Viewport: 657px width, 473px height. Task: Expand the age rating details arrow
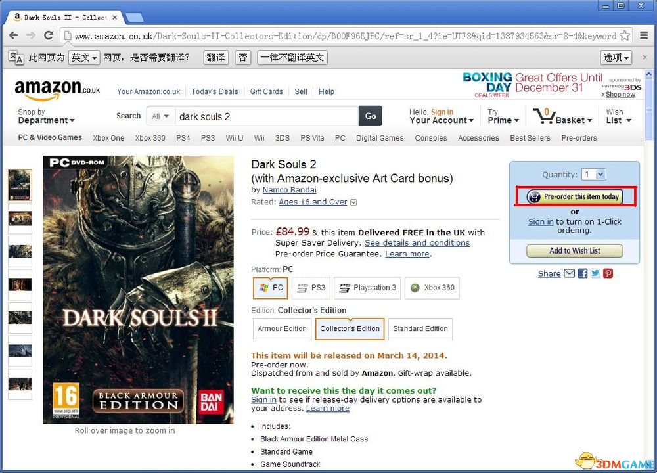coord(353,202)
